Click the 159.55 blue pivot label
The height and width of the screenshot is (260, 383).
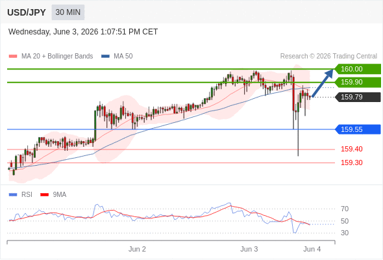[x=358, y=129]
